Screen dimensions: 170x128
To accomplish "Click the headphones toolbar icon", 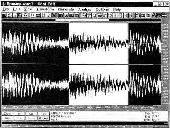I will click(x=26, y=15).
